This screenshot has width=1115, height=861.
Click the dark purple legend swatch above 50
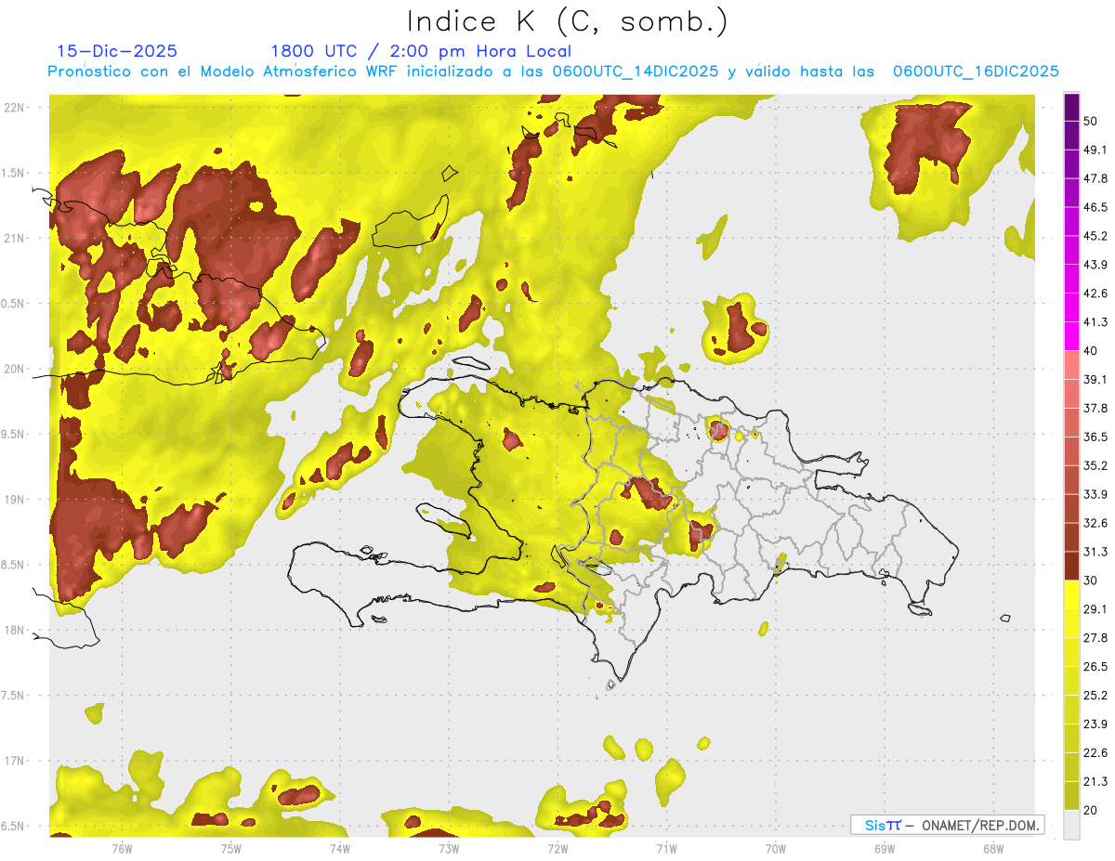[1071, 108]
